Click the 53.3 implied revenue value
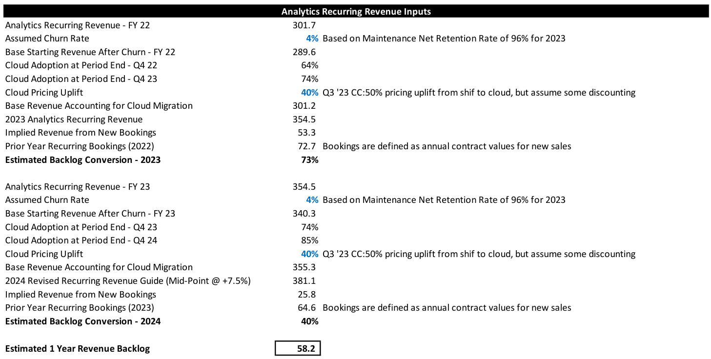The image size is (711, 359). tap(307, 133)
